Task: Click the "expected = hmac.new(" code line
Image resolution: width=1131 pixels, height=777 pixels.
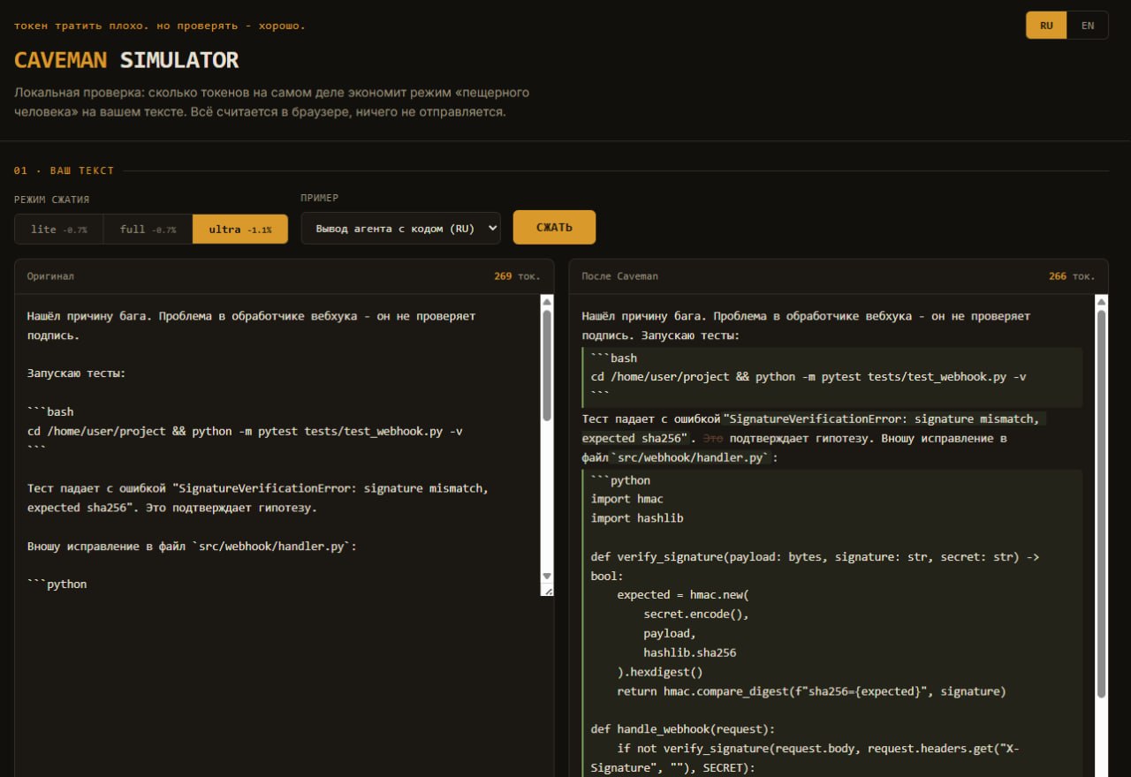Action: pos(683,595)
